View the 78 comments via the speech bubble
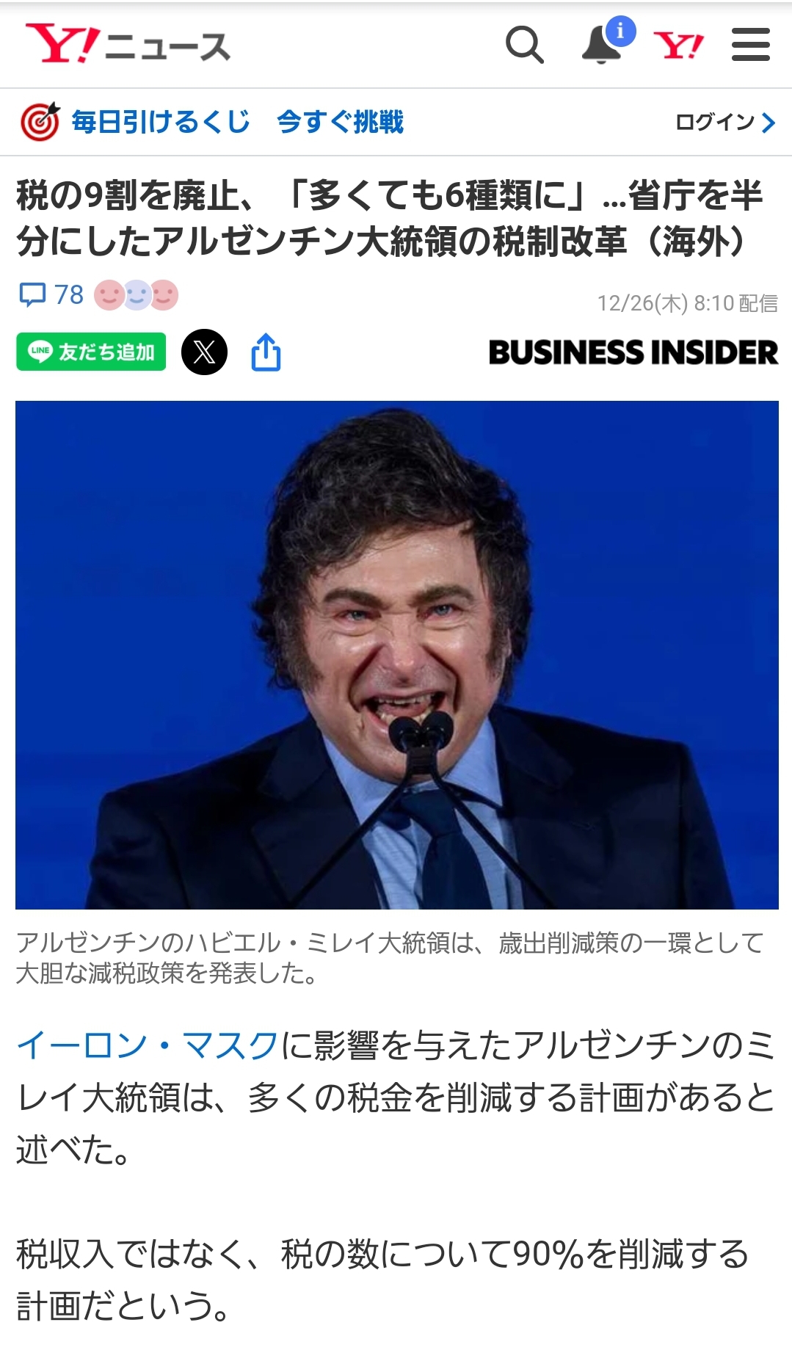This screenshot has height=1350, width=792. point(51,295)
